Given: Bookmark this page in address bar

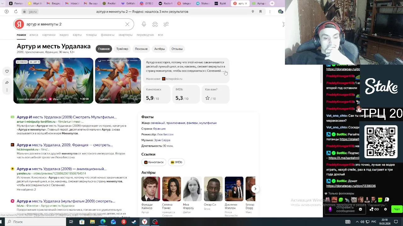Looking at the screenshot, I should (260, 12).
